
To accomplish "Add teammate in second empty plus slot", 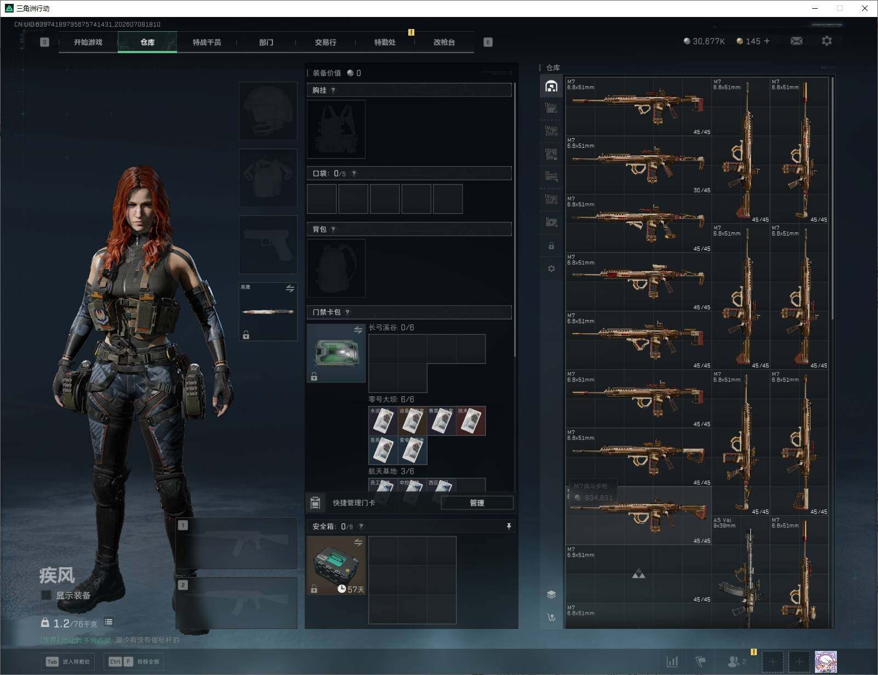I will tap(799, 662).
